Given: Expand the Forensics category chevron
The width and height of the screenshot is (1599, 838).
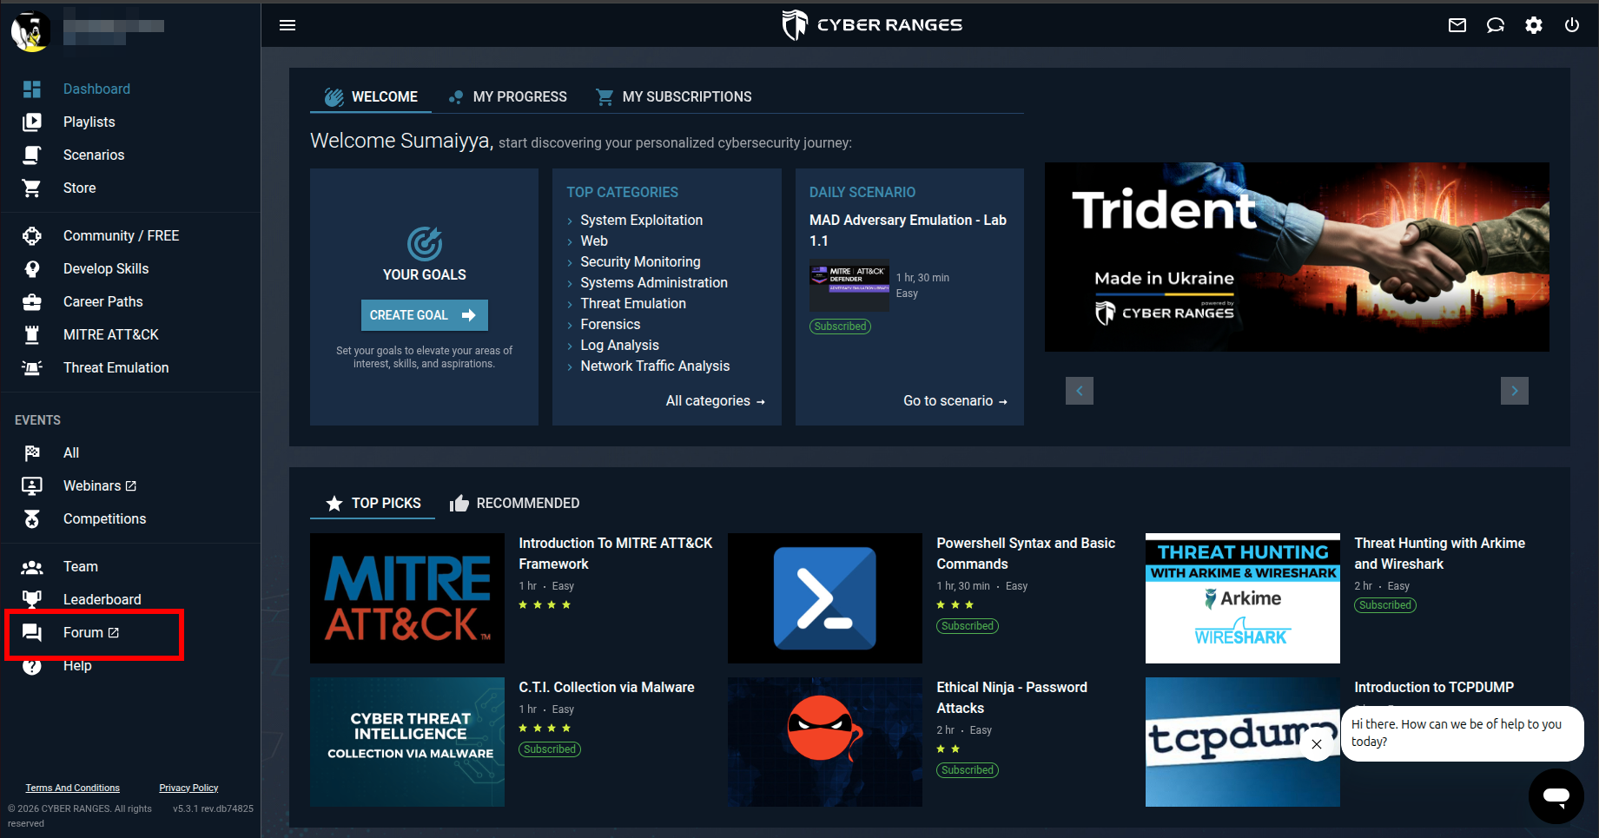Looking at the screenshot, I should point(571,325).
